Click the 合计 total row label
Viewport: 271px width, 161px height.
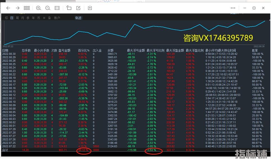point(5,150)
